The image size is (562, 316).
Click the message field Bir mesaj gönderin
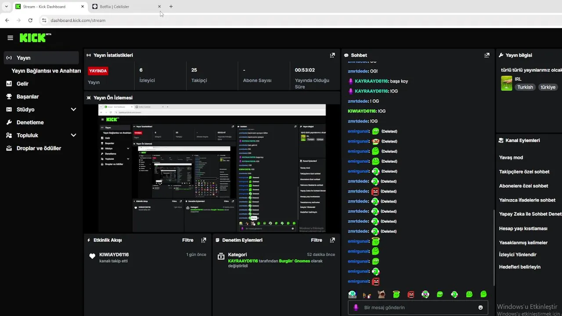[x=418, y=308]
